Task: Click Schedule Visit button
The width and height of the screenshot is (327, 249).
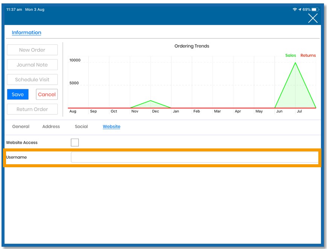Action: (x=32, y=79)
